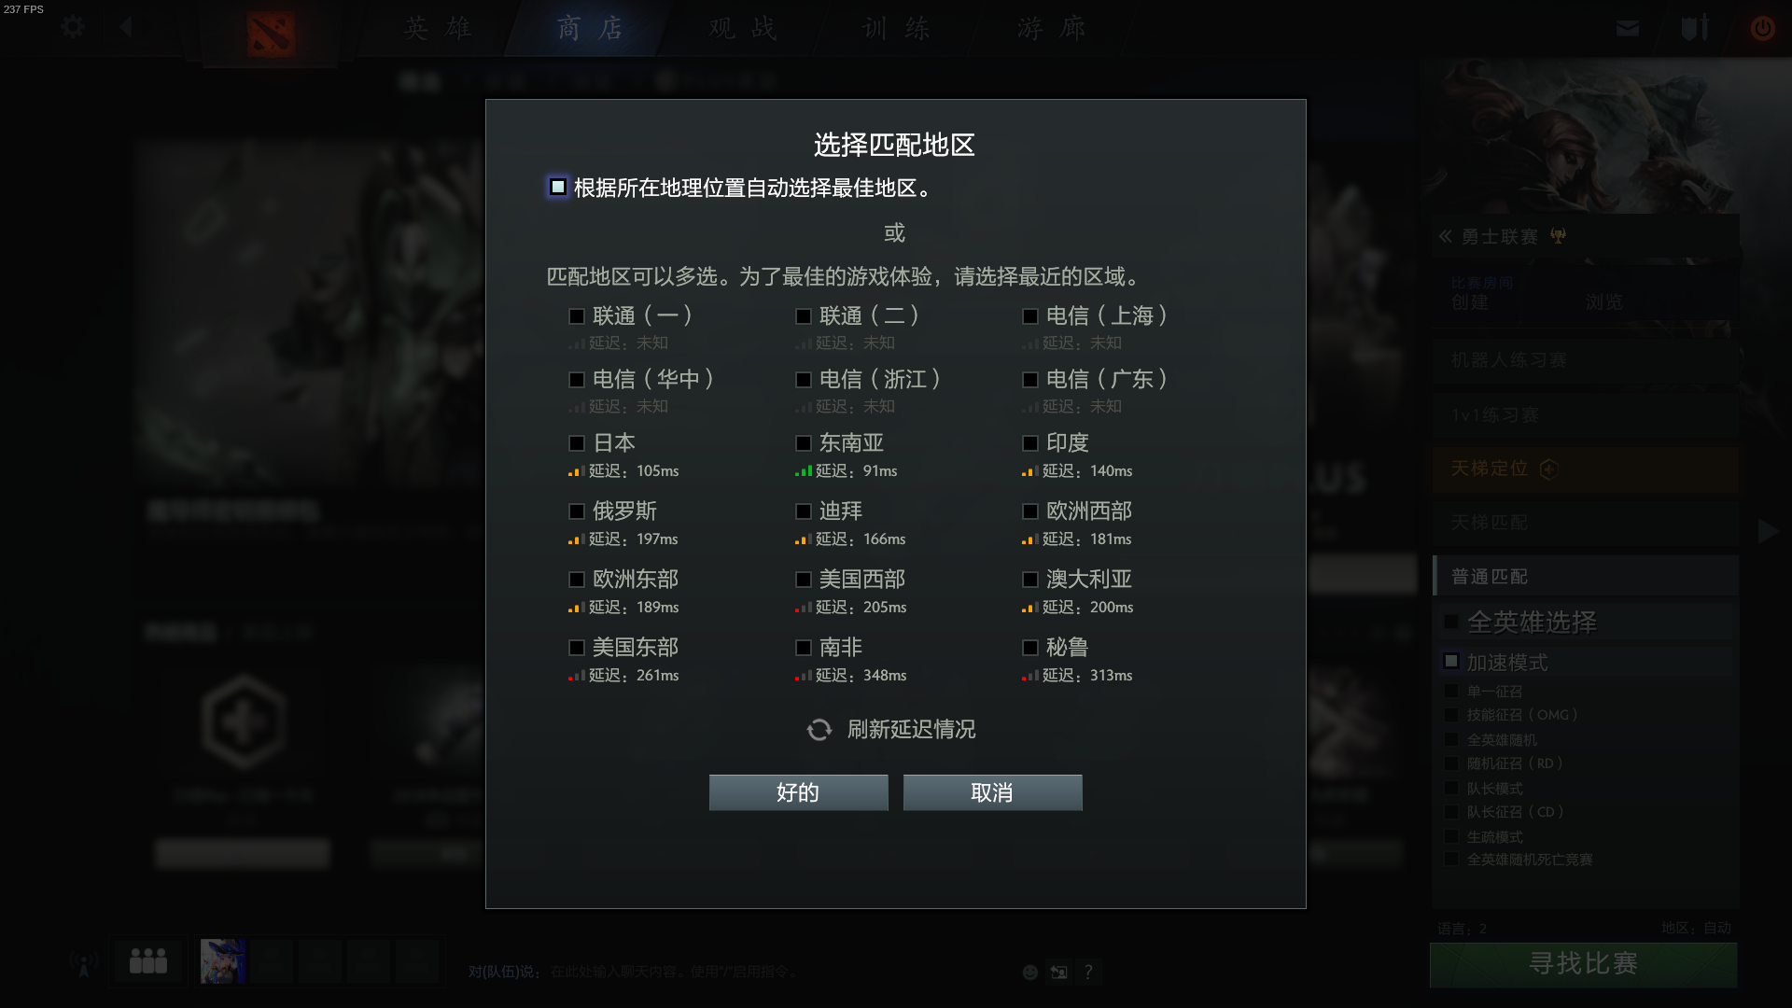Click the Dota 2 logo icon

tap(271, 34)
